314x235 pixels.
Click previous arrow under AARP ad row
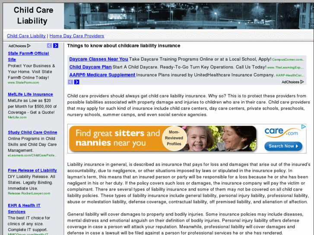point(70,82)
